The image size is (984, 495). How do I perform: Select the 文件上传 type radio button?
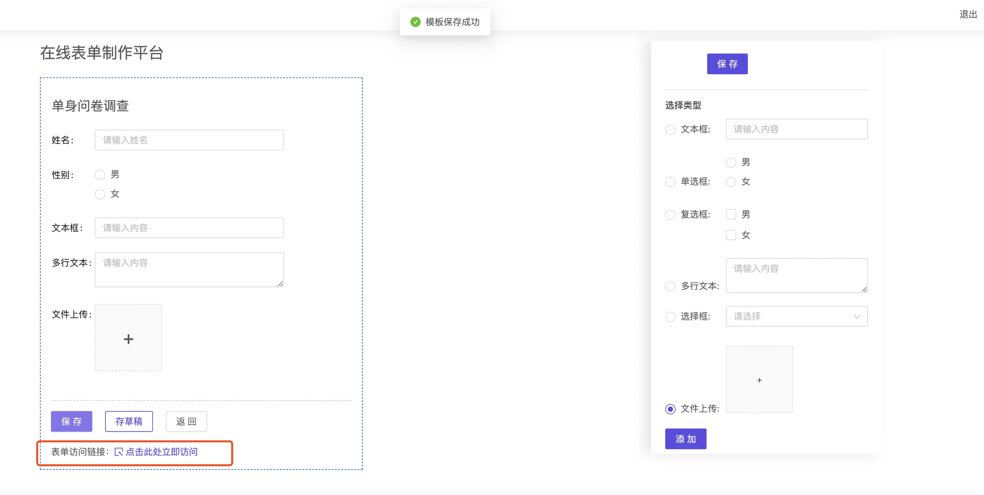coord(670,409)
